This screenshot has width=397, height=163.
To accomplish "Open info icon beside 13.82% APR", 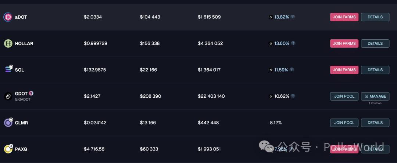I will point(293,17).
